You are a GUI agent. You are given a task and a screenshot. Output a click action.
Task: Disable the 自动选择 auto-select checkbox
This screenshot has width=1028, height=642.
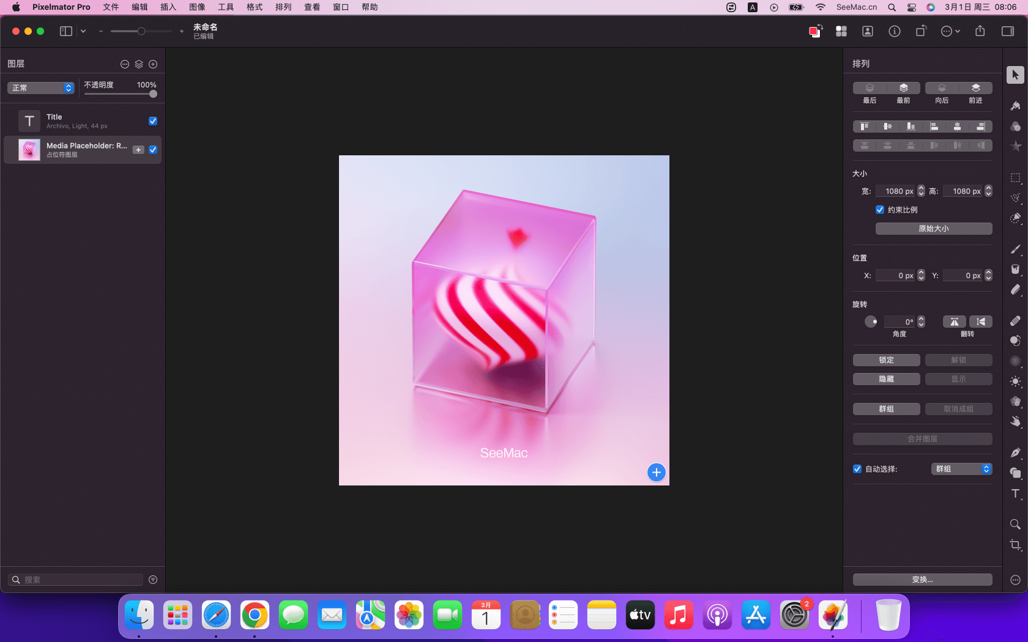click(857, 469)
